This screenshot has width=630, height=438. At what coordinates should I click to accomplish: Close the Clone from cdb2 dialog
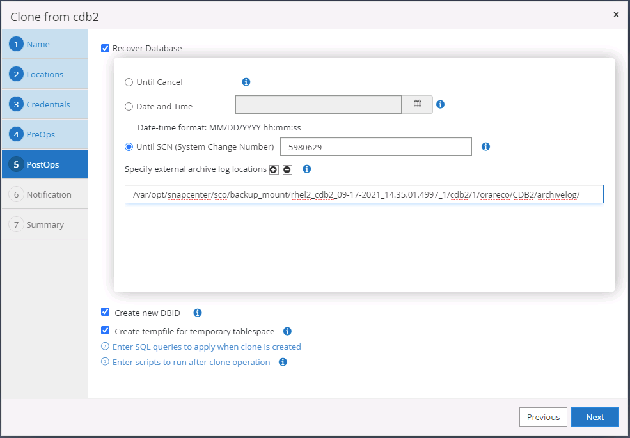coord(616,14)
